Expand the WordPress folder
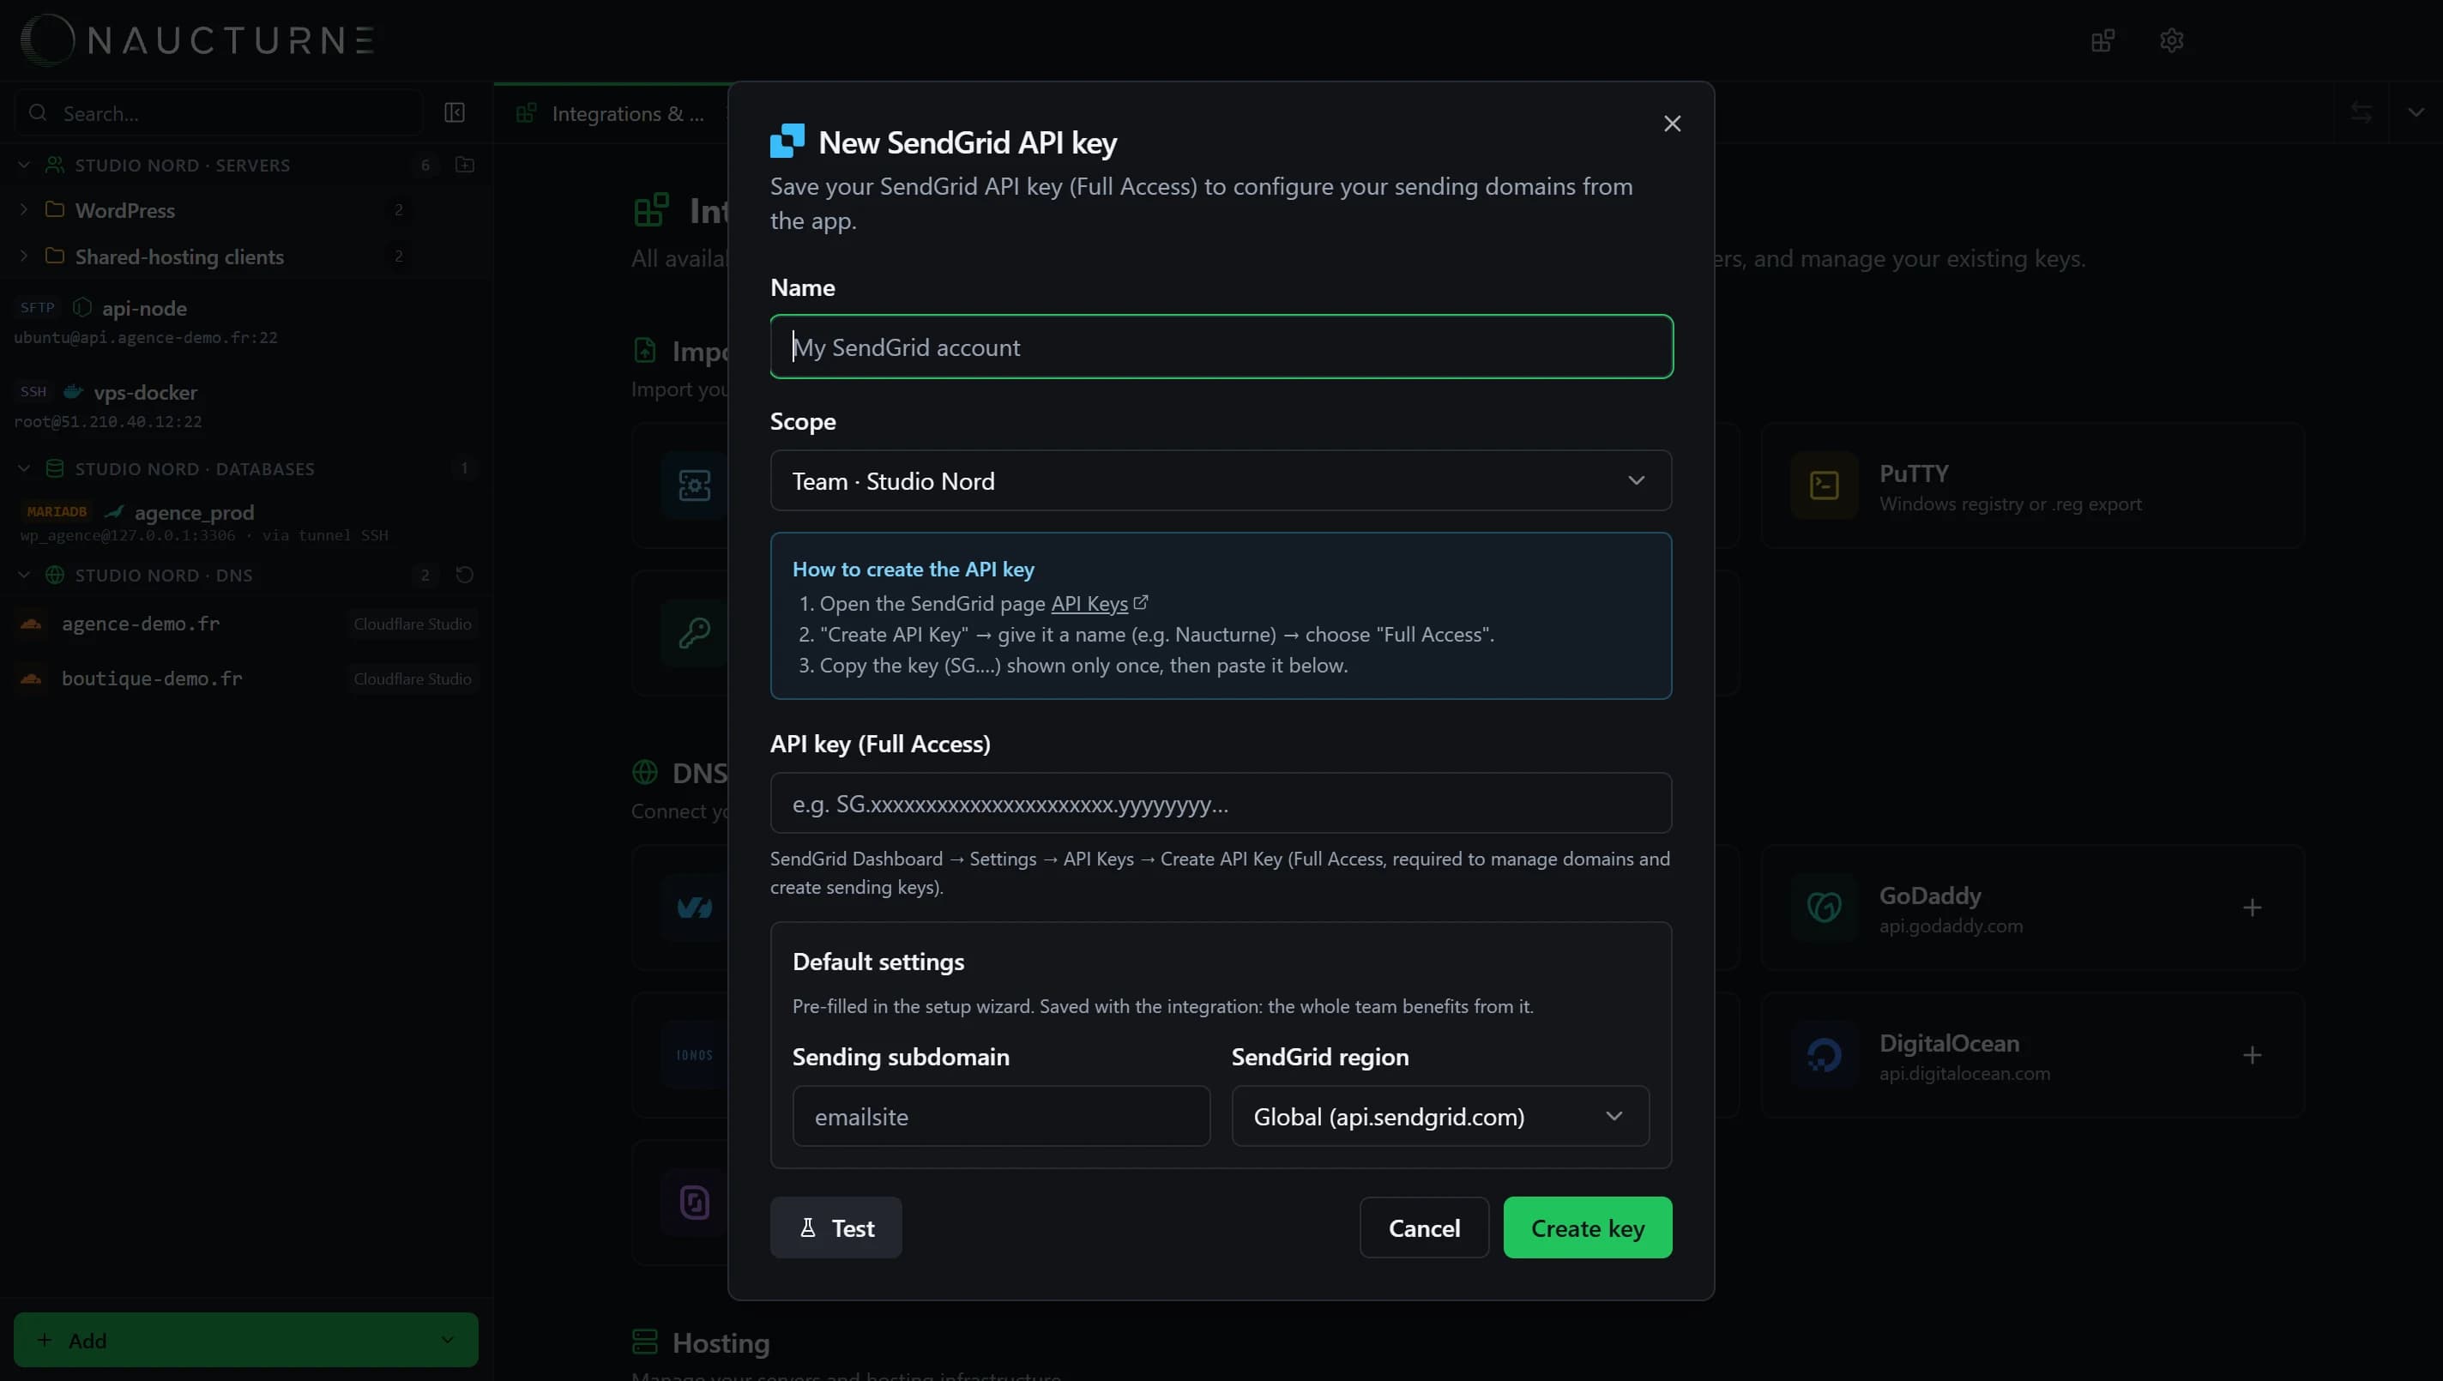This screenshot has width=2443, height=1381. [x=24, y=209]
